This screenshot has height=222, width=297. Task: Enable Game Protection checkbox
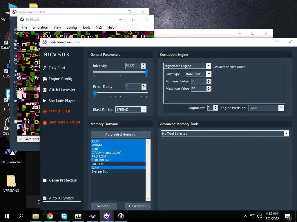[45, 180]
